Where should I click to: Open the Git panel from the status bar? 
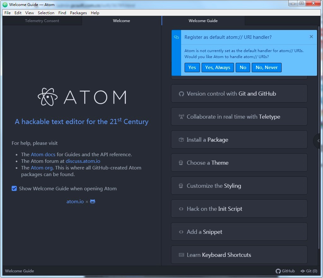coord(308,271)
